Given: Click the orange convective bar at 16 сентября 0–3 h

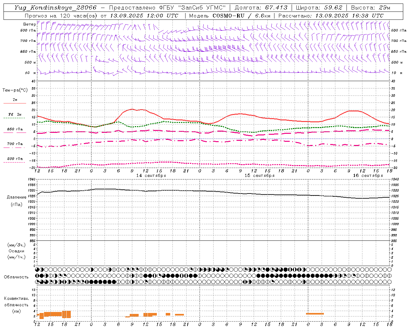Looking at the screenshot, I should [x=315, y=314].
